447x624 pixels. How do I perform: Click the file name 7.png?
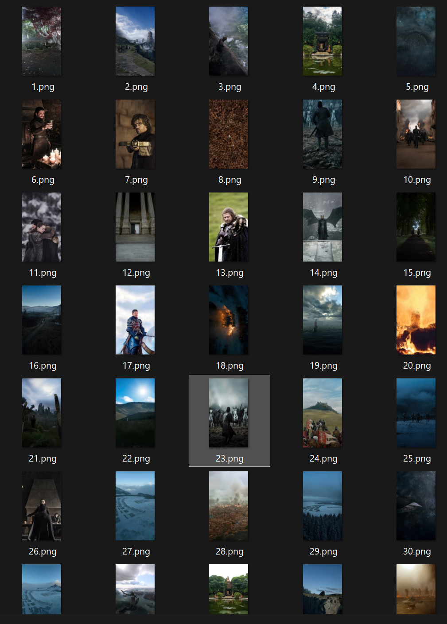point(136,180)
